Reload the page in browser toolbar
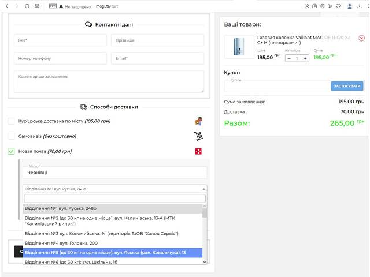 tap(26, 6)
